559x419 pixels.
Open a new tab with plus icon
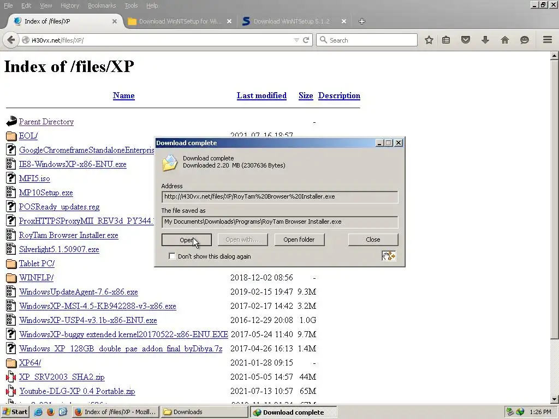pos(362,21)
